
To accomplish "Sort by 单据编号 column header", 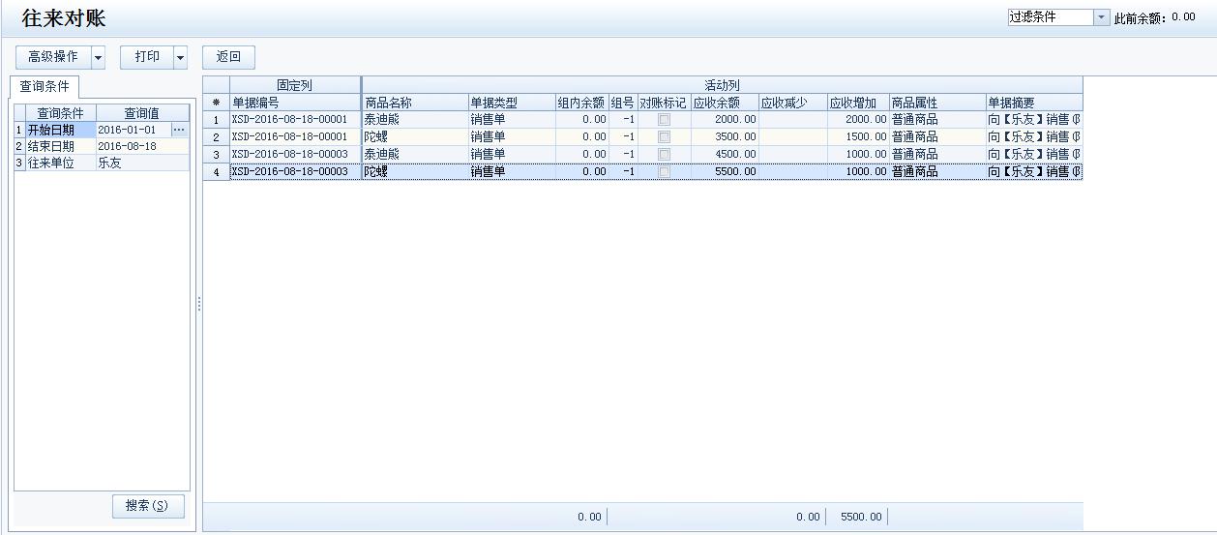I will [295, 103].
